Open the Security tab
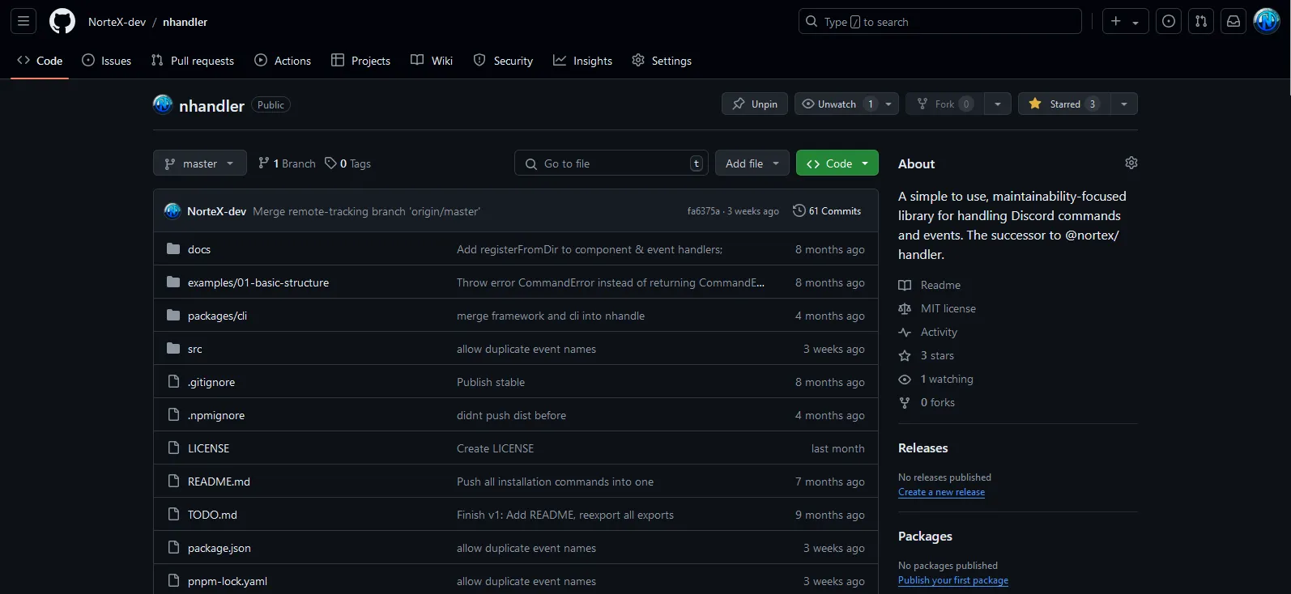This screenshot has width=1291, height=594. point(504,61)
